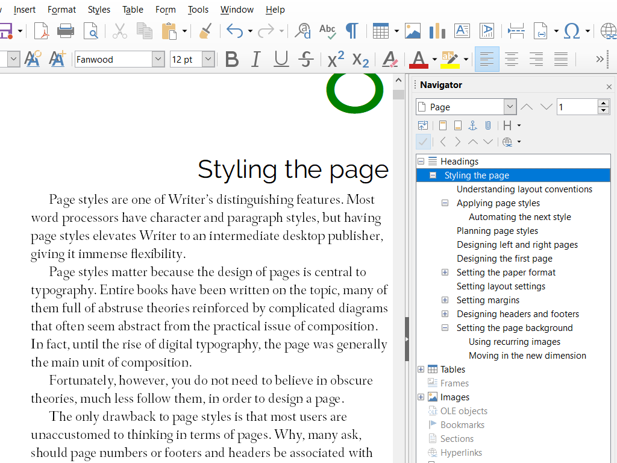This screenshot has height=463, width=617.
Task: Toggle formatting marks display
Action: pyautogui.click(x=352, y=31)
